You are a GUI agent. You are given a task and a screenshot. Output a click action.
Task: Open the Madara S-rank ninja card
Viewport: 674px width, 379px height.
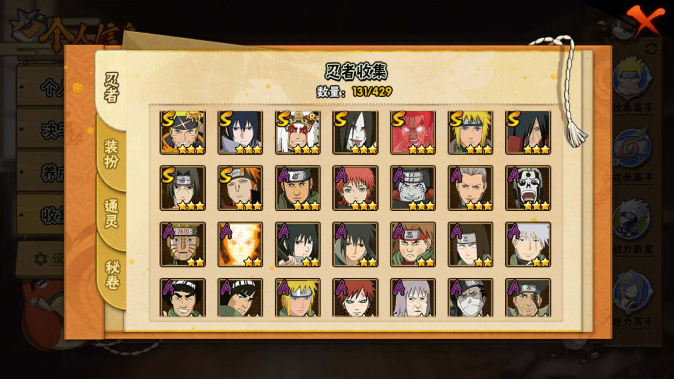pyautogui.click(x=528, y=132)
